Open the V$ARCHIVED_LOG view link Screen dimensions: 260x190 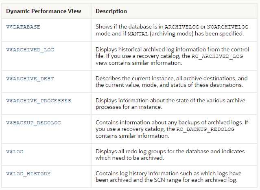[x=30, y=50]
